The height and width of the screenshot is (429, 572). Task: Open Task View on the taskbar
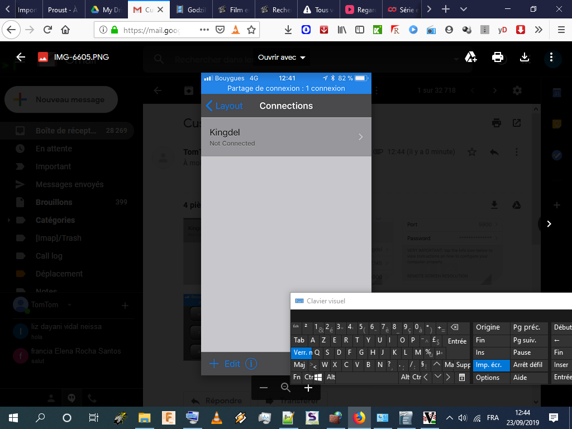coord(94,418)
